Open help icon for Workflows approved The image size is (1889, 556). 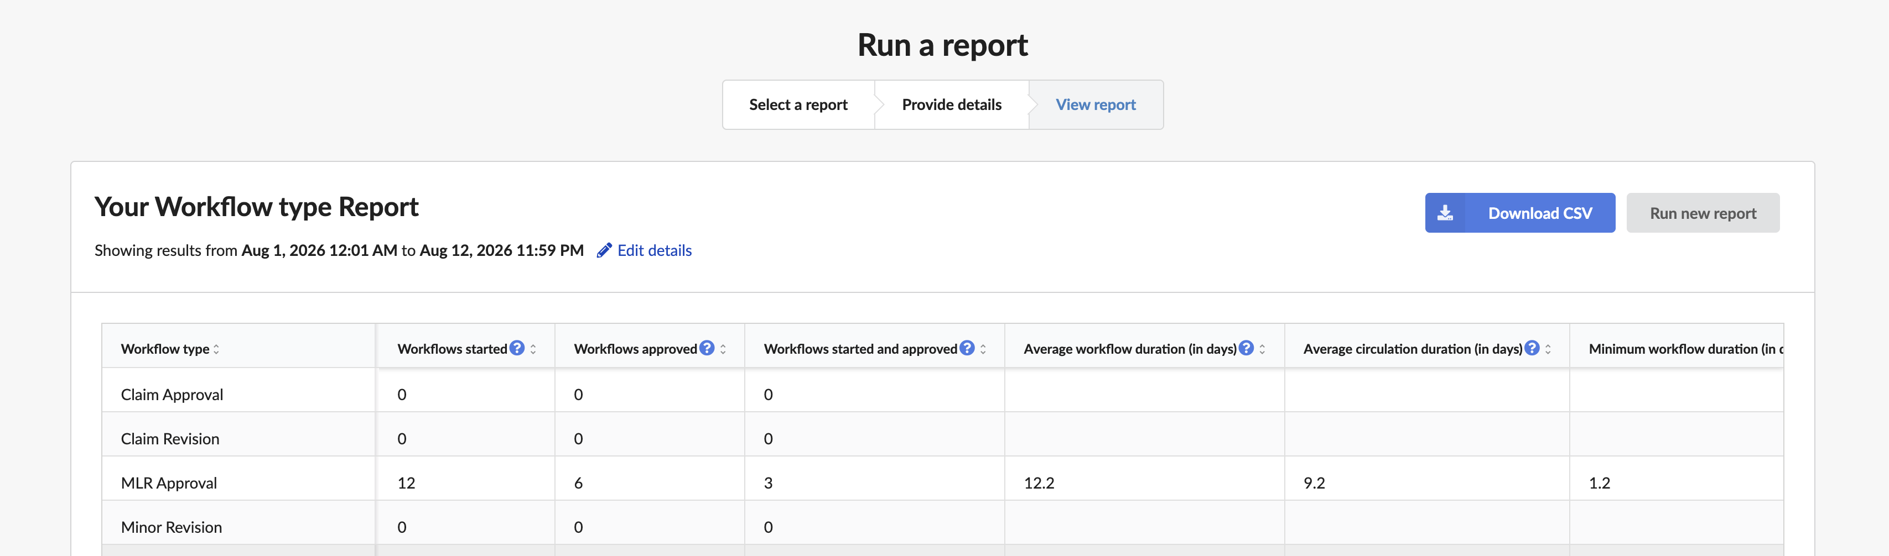707,348
